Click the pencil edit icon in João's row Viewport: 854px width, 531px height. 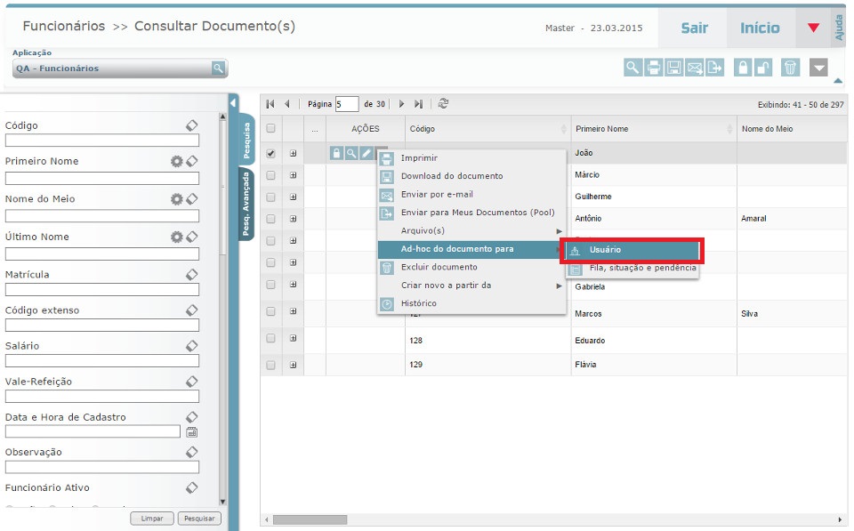tap(367, 153)
